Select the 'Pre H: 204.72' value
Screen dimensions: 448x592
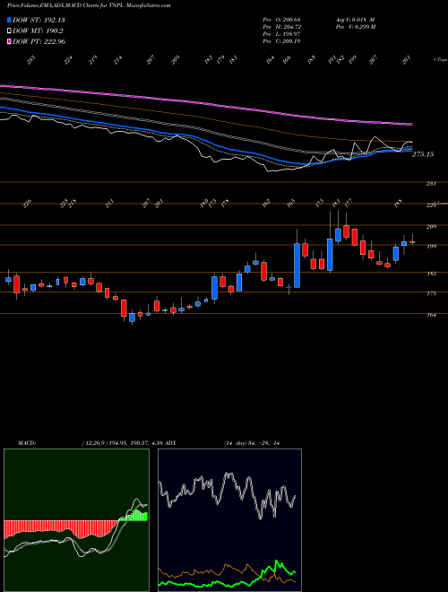point(281,27)
